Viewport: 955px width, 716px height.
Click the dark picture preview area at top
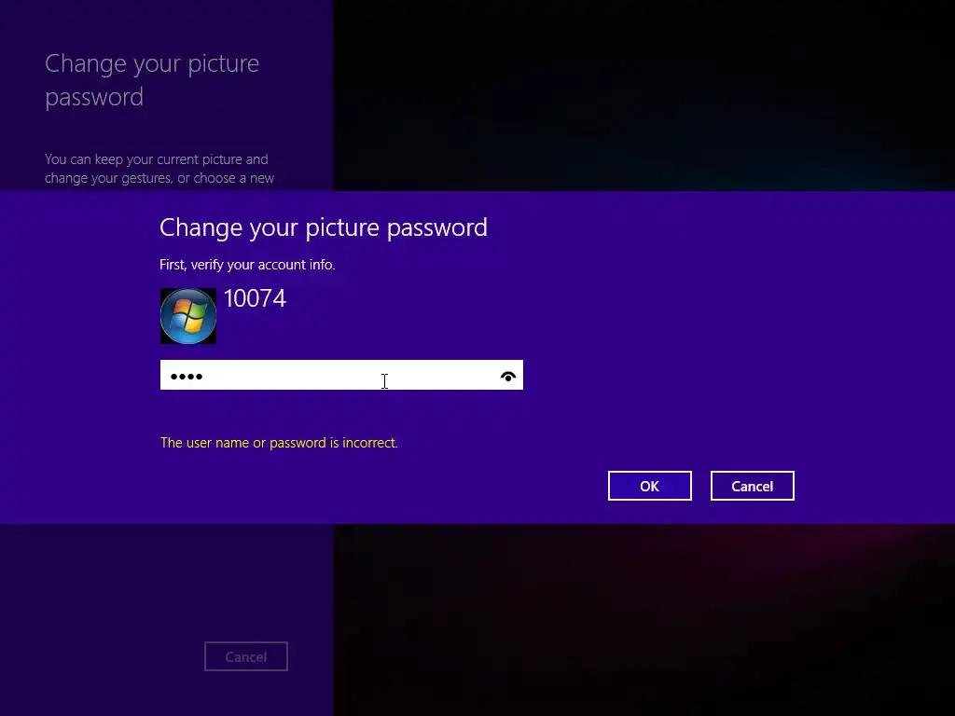[644, 95]
